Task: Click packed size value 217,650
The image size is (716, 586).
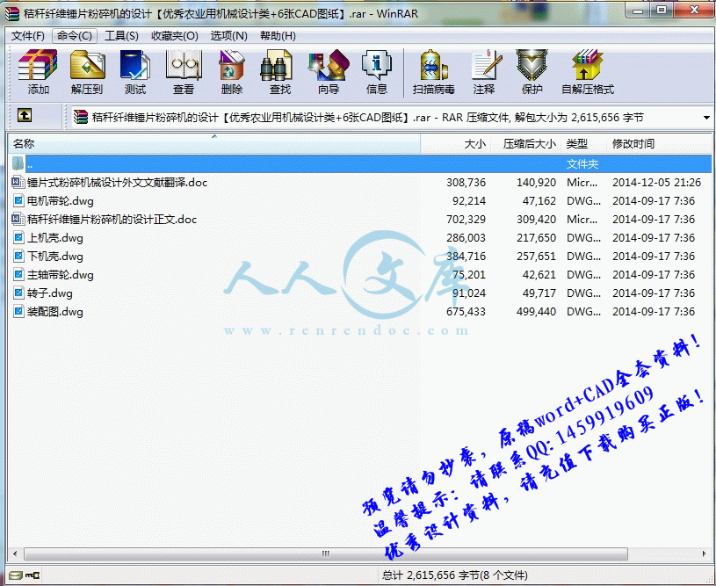Action: click(536, 238)
